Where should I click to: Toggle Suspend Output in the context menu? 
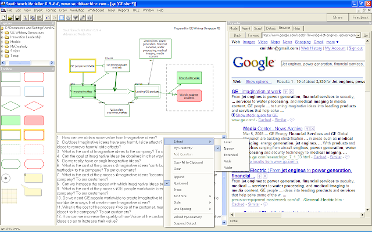[189, 223]
